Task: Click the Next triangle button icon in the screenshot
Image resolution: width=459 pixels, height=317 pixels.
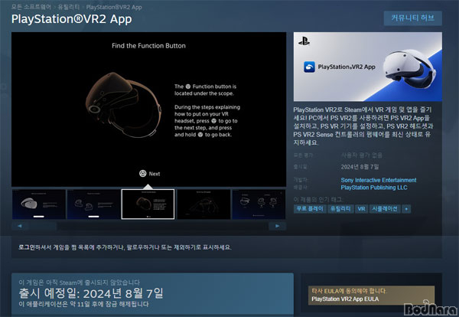Action: pos(142,174)
